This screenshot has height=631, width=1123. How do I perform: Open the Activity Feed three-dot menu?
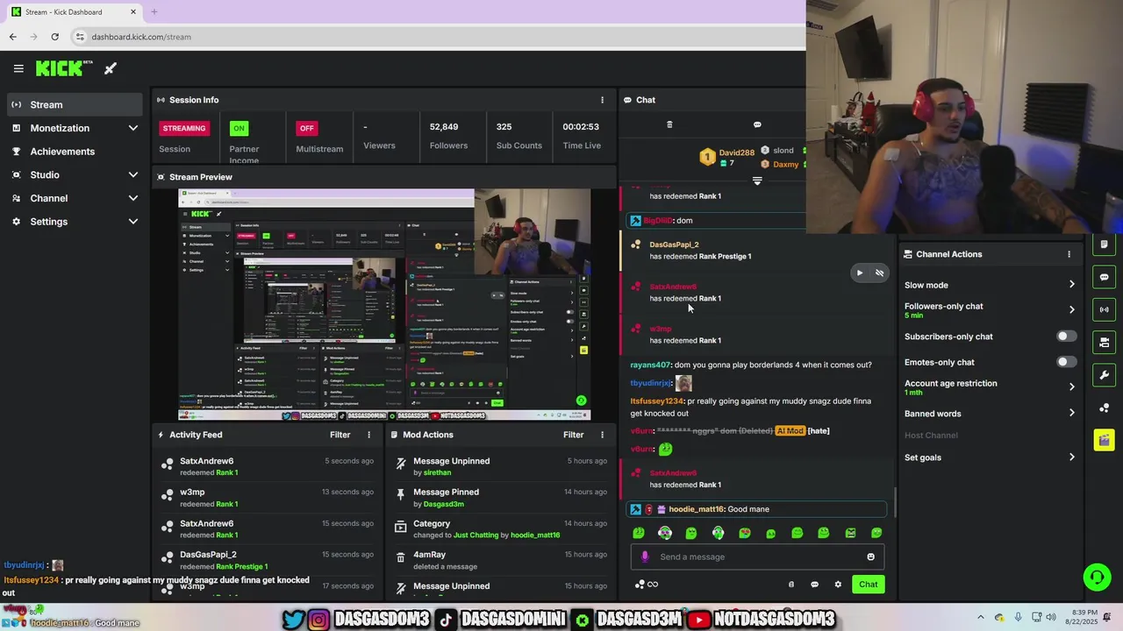coord(368,435)
